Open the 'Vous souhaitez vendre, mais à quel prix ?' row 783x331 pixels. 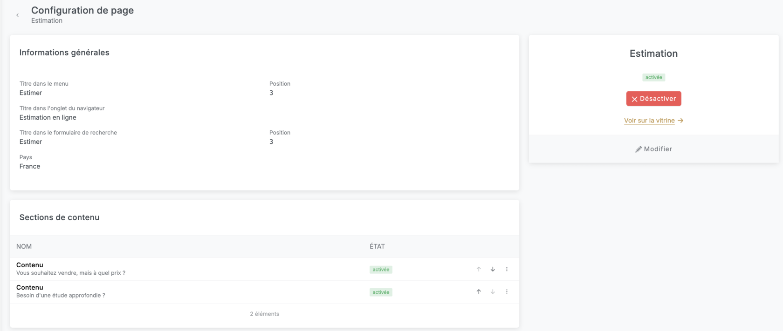(71, 269)
